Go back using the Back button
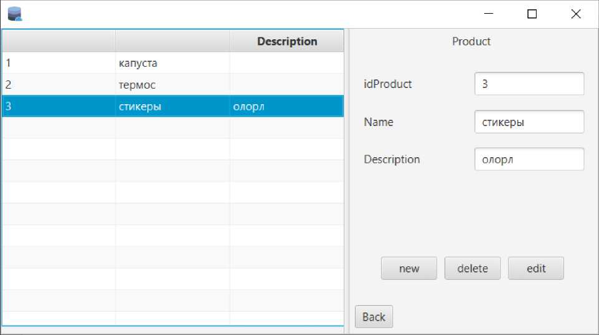Viewport: 599px width, 335px height. pyautogui.click(x=374, y=317)
